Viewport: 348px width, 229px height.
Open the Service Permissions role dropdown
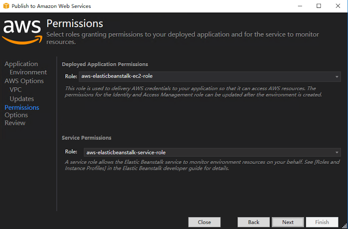pos(212,152)
